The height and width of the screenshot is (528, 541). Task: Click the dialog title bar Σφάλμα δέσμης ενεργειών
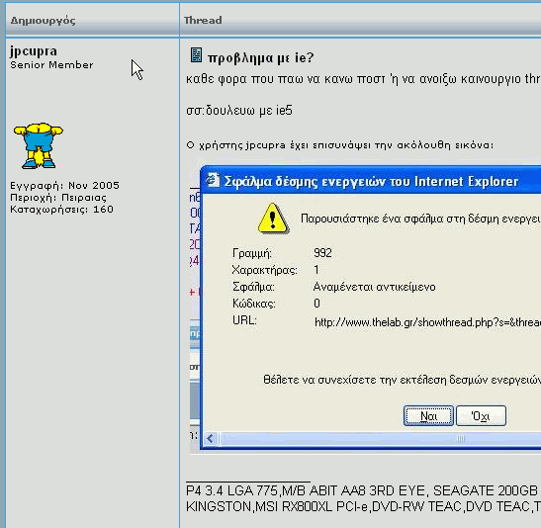[371, 181]
